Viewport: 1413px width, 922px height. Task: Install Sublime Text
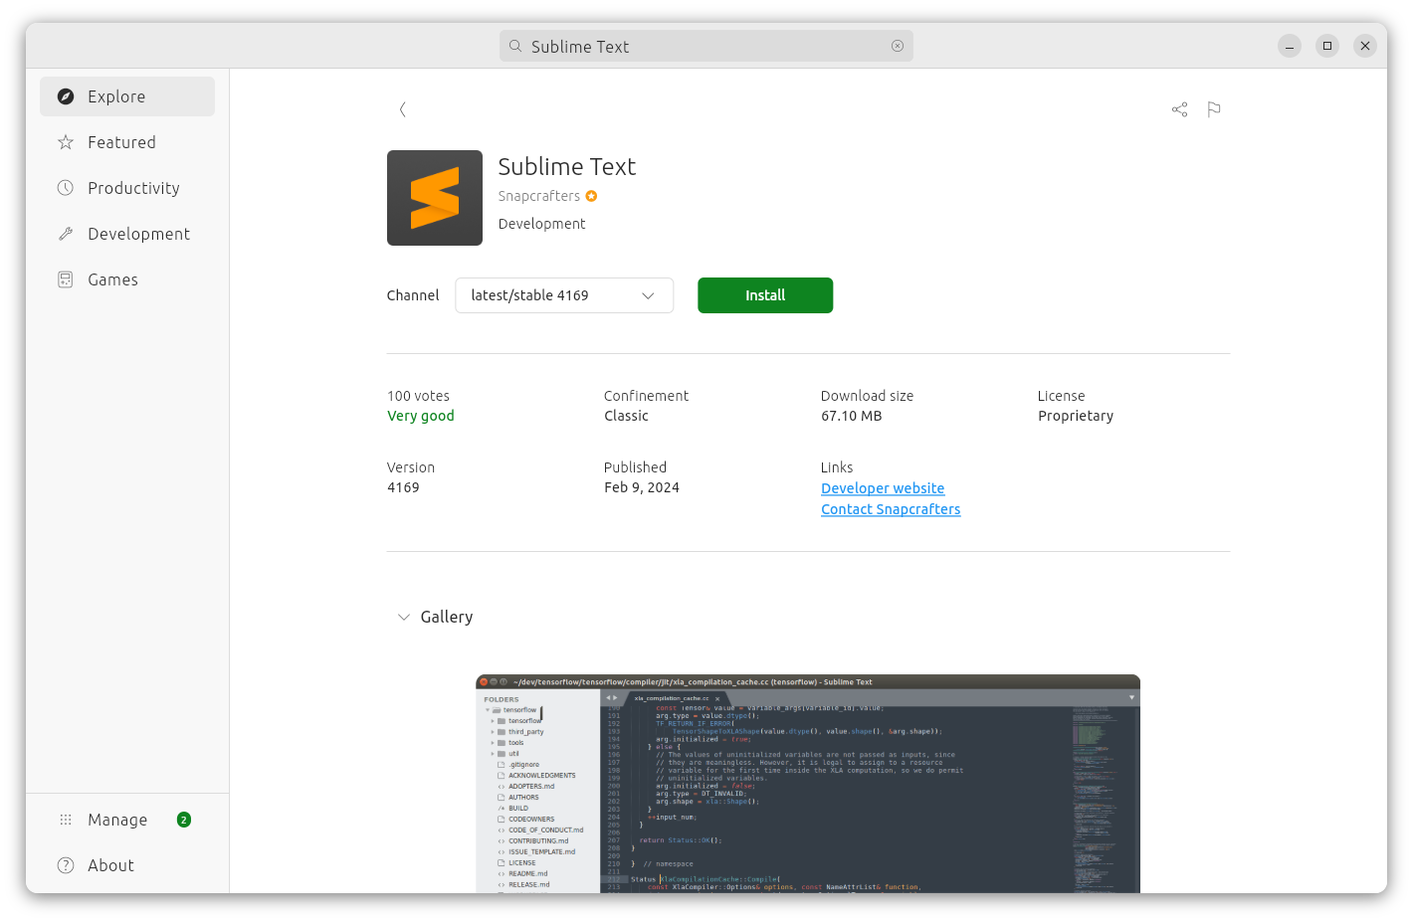click(x=765, y=295)
